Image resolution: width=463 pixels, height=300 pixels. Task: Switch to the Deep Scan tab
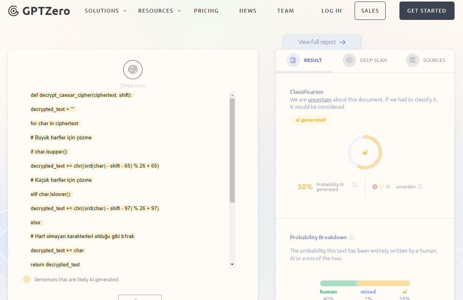(x=365, y=60)
